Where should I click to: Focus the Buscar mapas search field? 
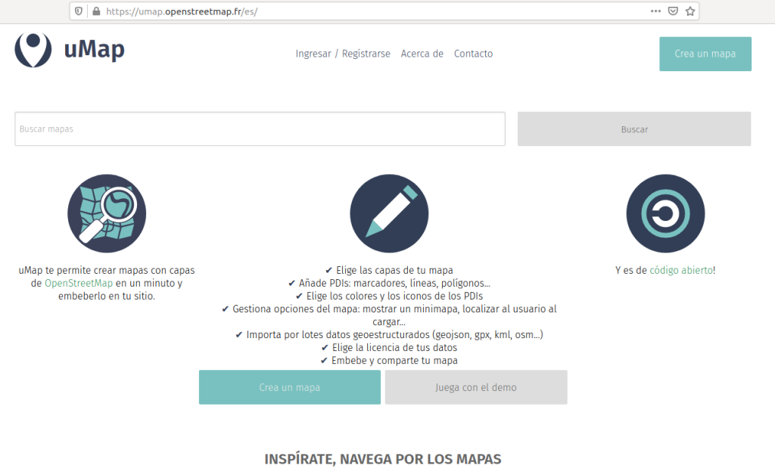260,129
